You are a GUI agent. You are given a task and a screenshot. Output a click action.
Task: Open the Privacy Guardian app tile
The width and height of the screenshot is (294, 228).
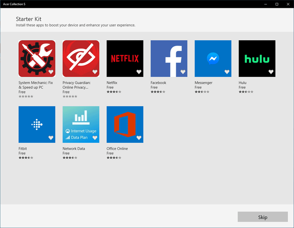81,58
